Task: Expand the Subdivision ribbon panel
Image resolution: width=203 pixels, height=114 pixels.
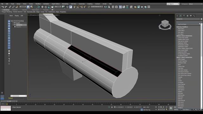Action: [x=52, y=12]
